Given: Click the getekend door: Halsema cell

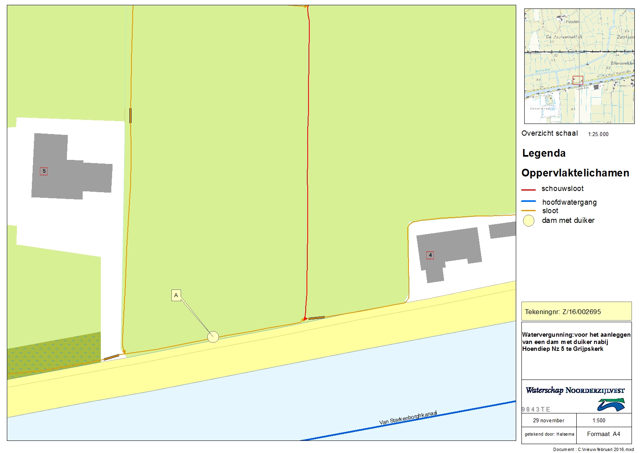Looking at the screenshot, I should [549, 434].
